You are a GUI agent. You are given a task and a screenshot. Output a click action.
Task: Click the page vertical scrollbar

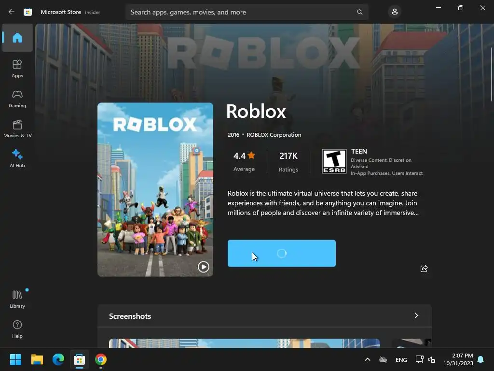(492, 74)
